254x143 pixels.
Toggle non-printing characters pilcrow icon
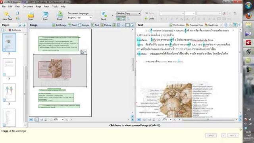239,25
